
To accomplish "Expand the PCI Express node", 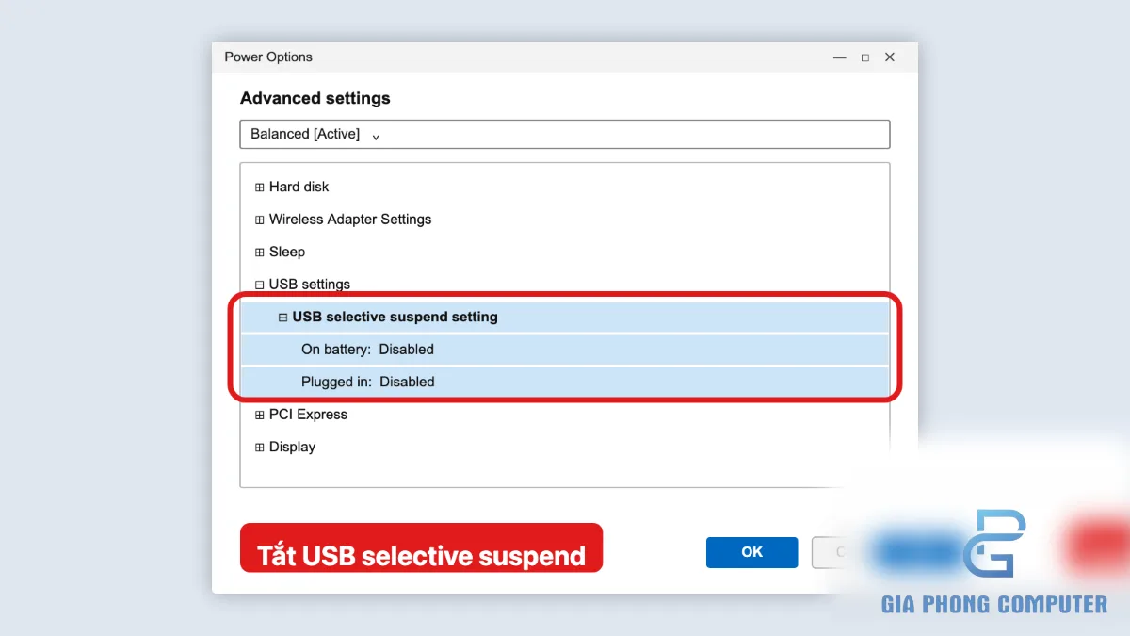I will click(260, 415).
